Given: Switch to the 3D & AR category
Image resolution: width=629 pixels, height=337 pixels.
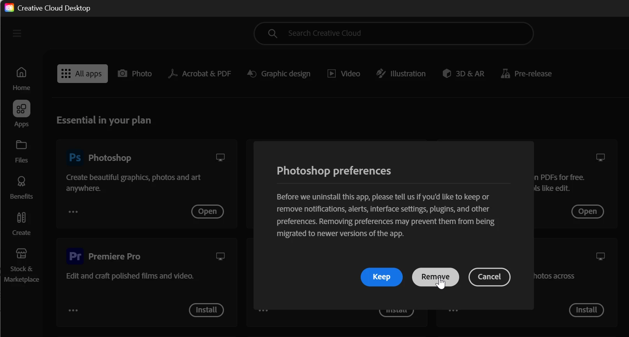Looking at the screenshot, I should pyautogui.click(x=463, y=74).
